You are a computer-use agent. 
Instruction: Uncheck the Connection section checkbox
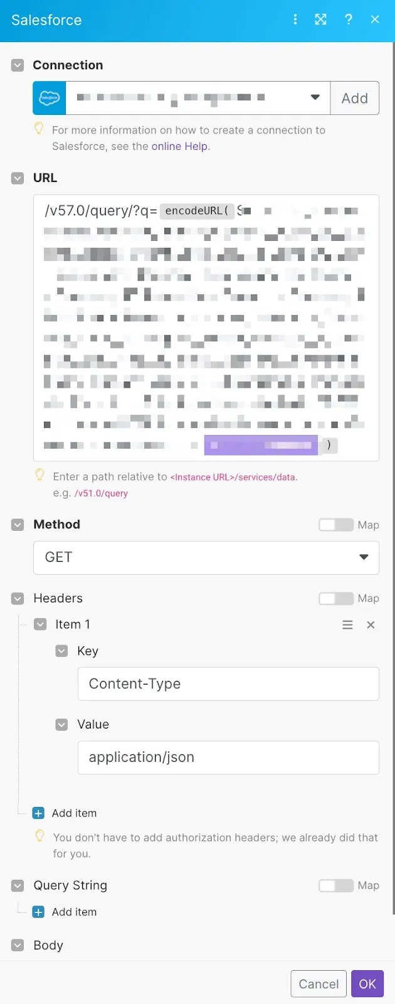[17, 65]
